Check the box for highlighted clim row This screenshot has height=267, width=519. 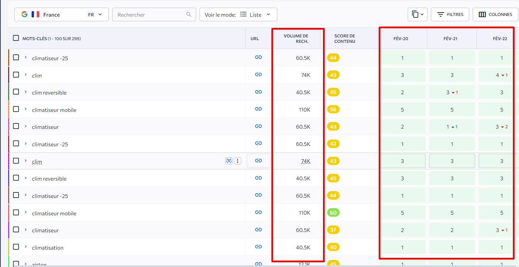click(16, 161)
